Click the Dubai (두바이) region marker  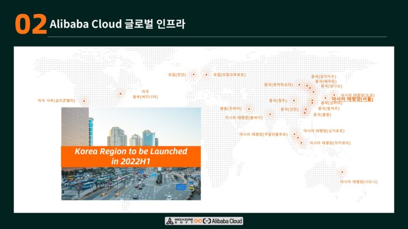point(249,108)
